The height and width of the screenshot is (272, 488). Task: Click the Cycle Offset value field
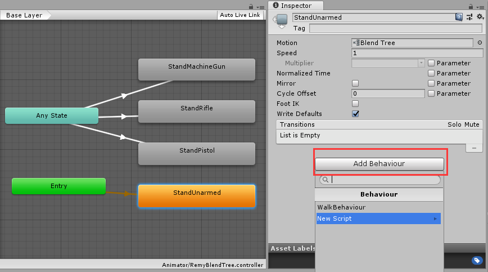click(388, 93)
